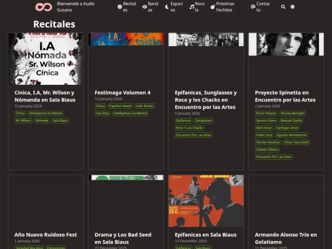Select Inteligencia Accidental tag in Festimaga card
The image size is (332, 249).
[130, 113]
